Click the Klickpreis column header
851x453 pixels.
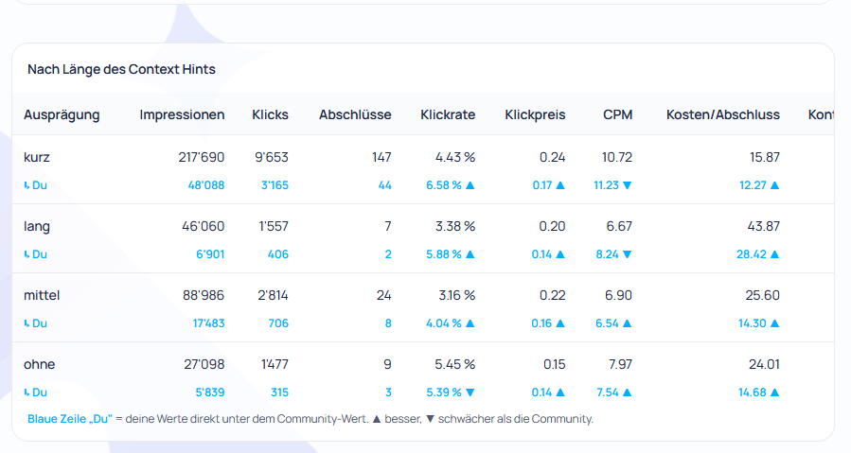(x=535, y=114)
